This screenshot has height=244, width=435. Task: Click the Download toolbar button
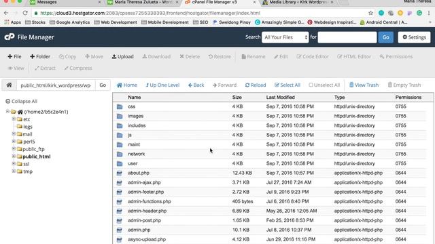coord(156,56)
